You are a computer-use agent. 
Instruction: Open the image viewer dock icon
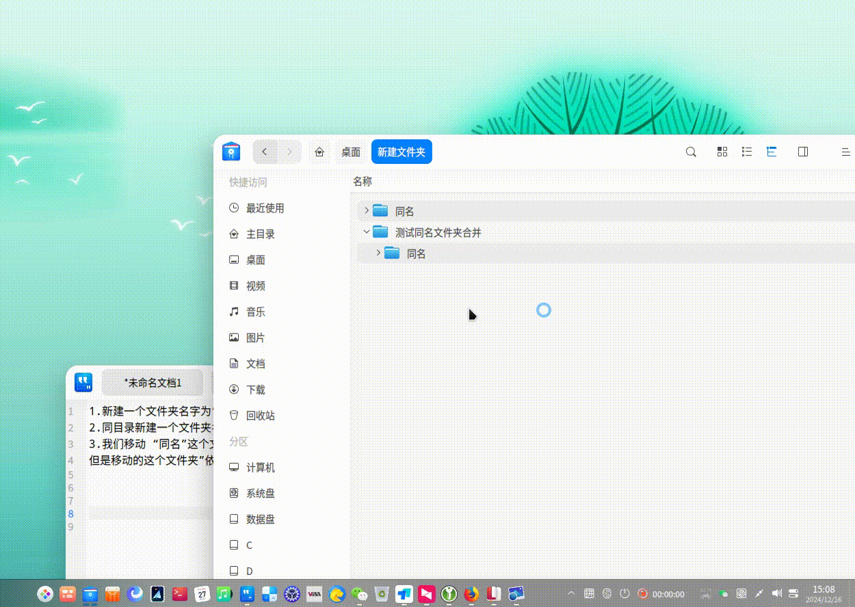click(x=516, y=594)
